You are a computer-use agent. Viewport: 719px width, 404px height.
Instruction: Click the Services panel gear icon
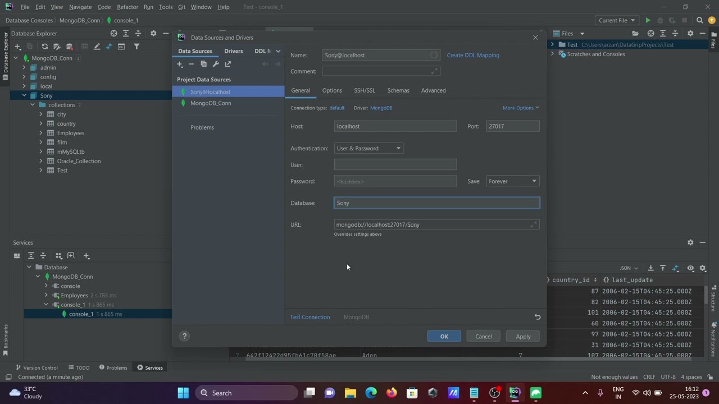click(x=690, y=242)
